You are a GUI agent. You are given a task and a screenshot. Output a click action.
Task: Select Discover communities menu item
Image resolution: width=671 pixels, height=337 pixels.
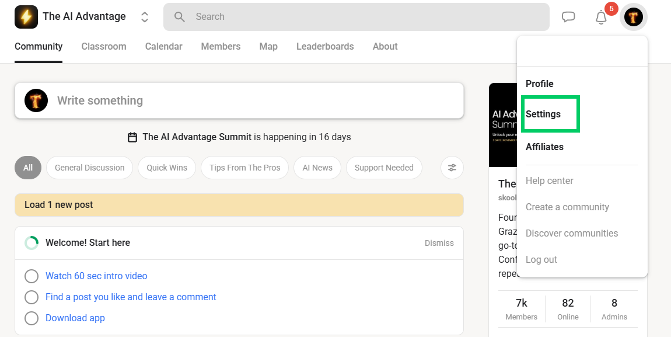click(x=572, y=234)
